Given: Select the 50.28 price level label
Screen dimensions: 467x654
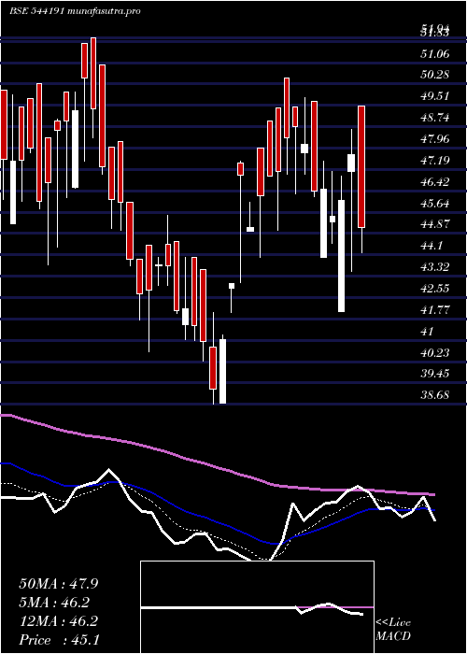Looking at the screenshot, I should click(435, 75).
